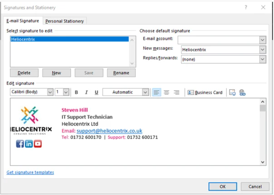Insert a Business Card

(x=205, y=92)
